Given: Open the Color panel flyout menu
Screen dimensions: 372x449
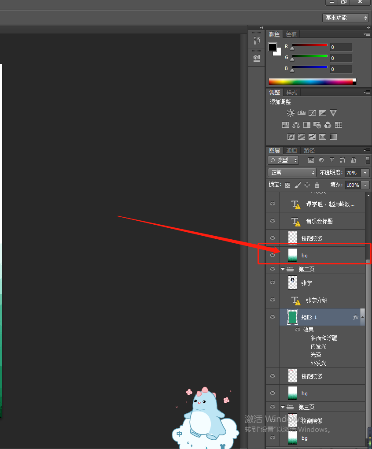Looking at the screenshot, I should point(367,34).
